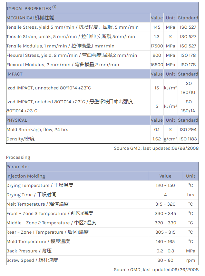Click the PHYSICAL section header
The image size is (205, 276).
click(x=17, y=120)
